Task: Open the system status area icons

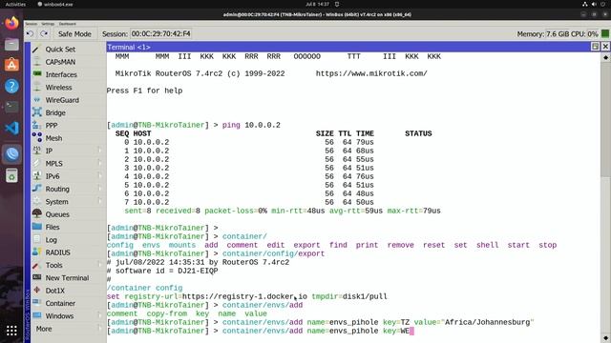Action: point(595,4)
